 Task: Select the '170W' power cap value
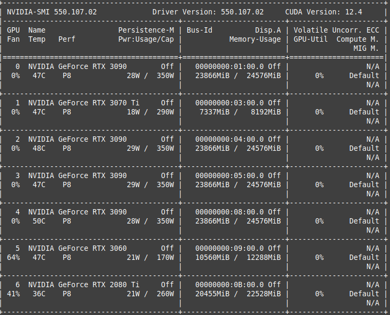165,258
